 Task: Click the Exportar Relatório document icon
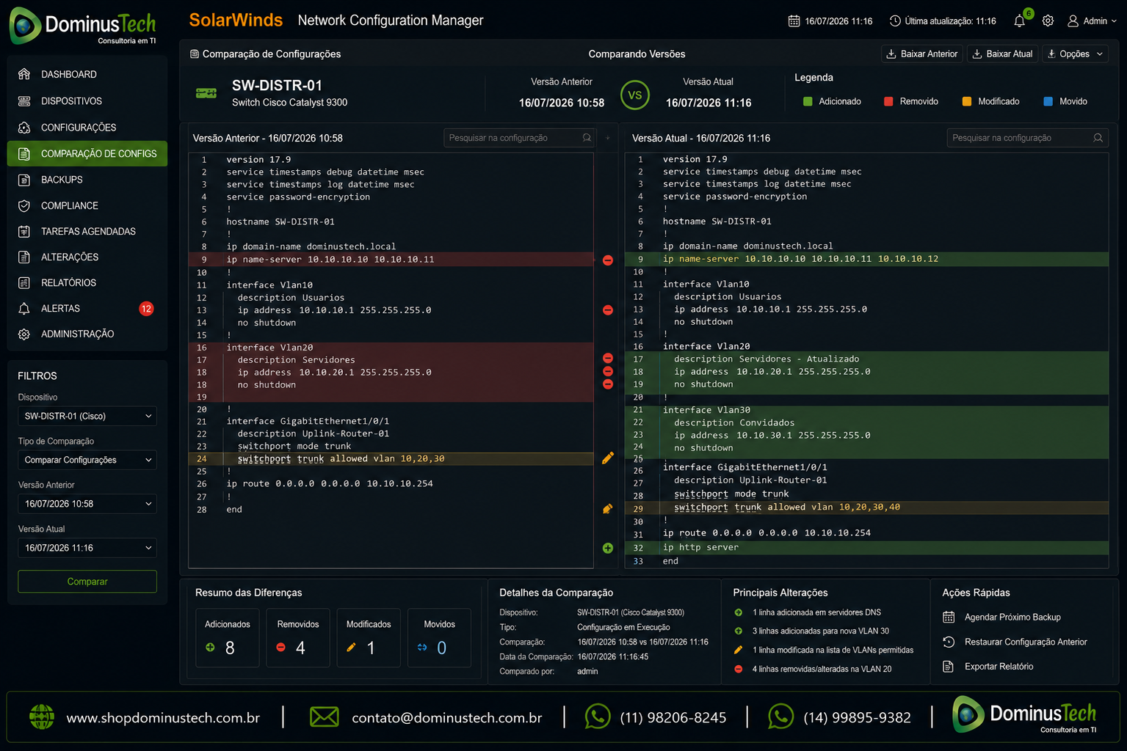(x=949, y=667)
